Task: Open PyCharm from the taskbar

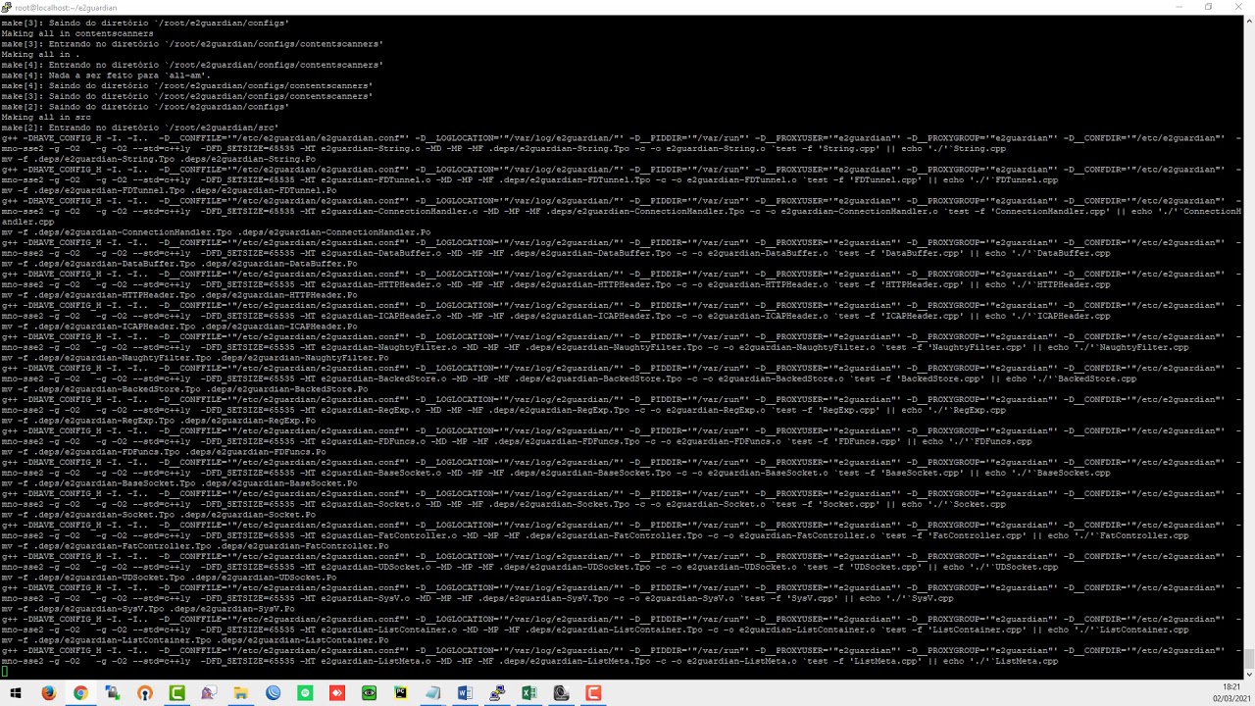Action: [401, 693]
